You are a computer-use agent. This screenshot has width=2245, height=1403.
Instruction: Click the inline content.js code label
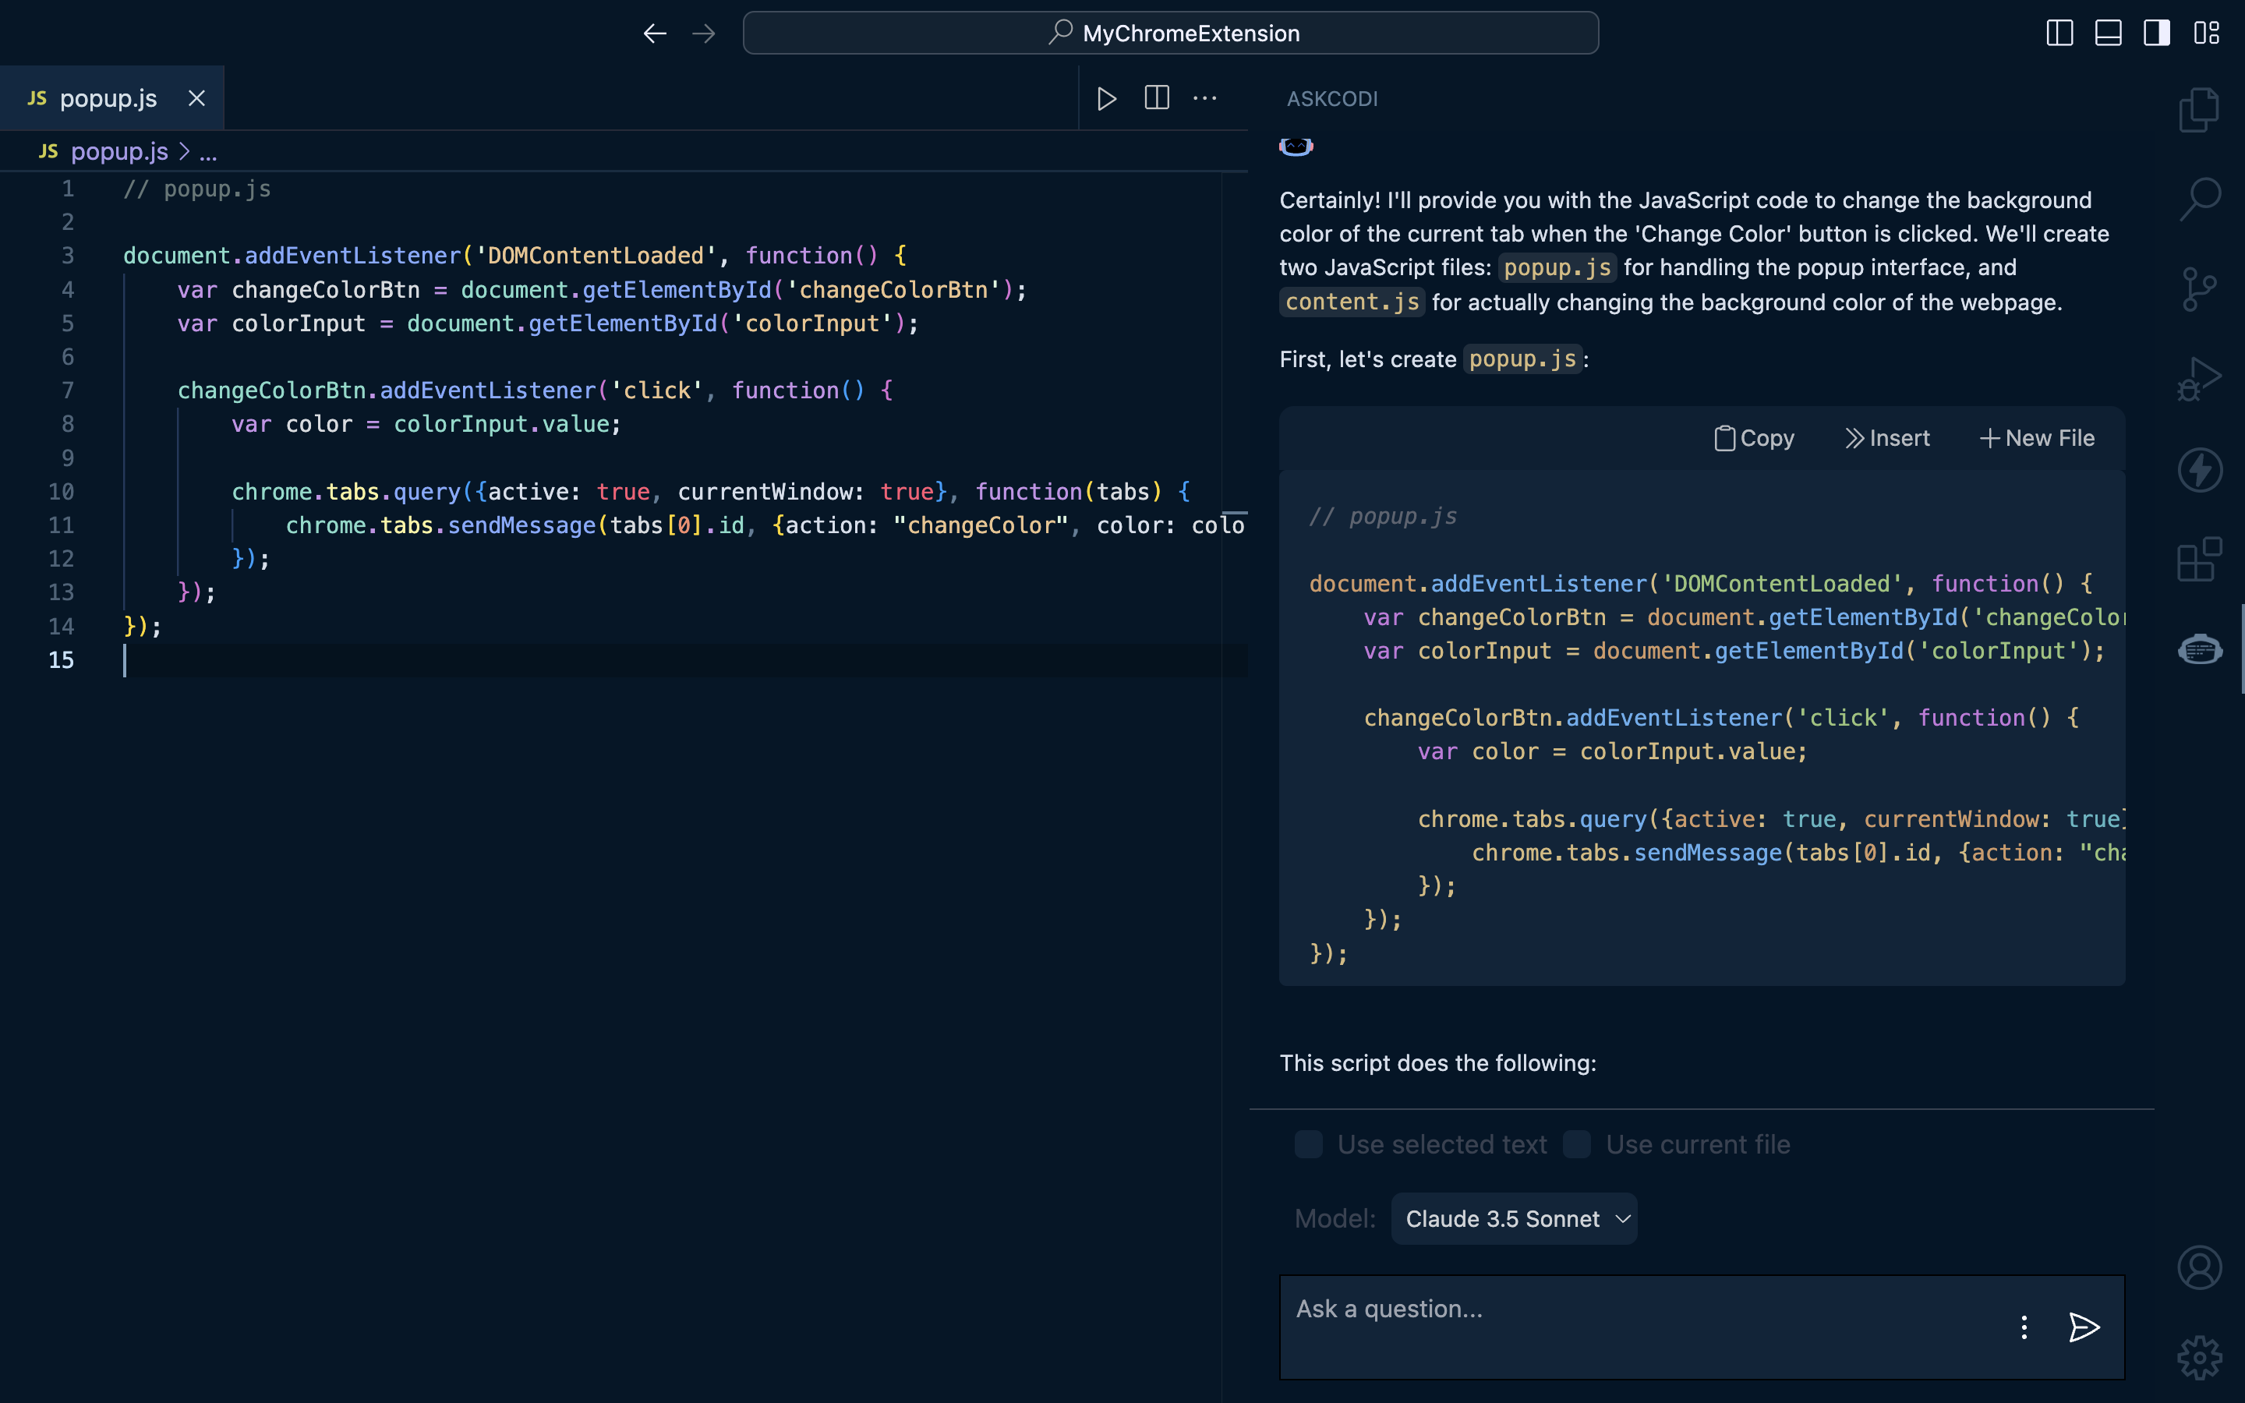(1352, 302)
